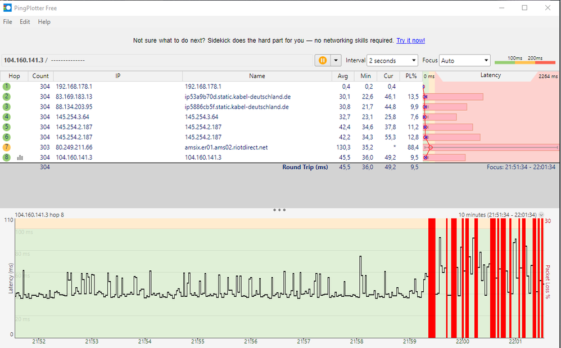This screenshot has width=561, height=348.
Task: Click the Name column header
Action: 257,76
